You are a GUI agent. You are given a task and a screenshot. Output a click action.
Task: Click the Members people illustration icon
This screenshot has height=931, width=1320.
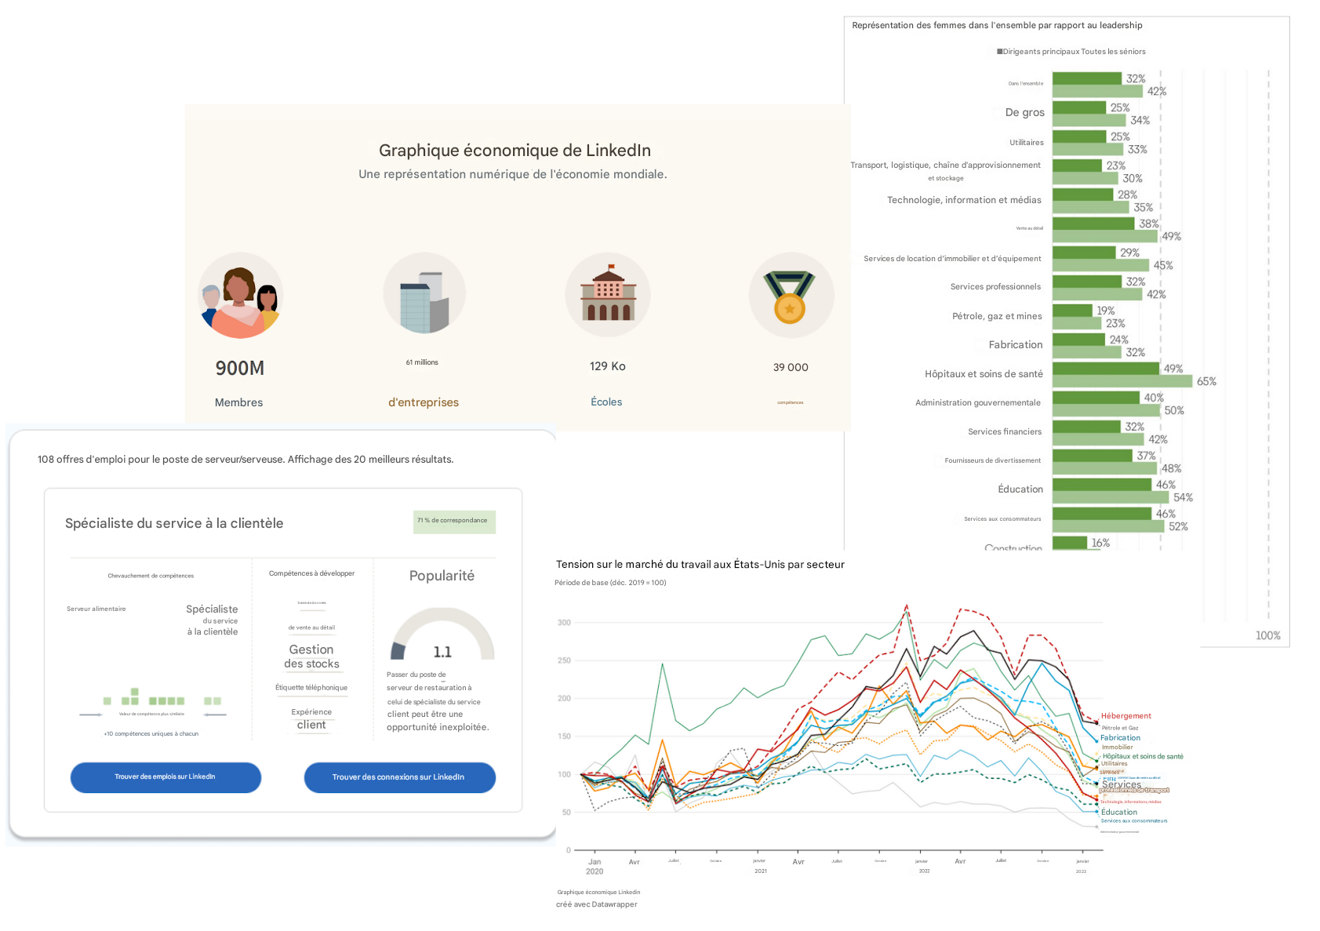pyautogui.click(x=240, y=295)
